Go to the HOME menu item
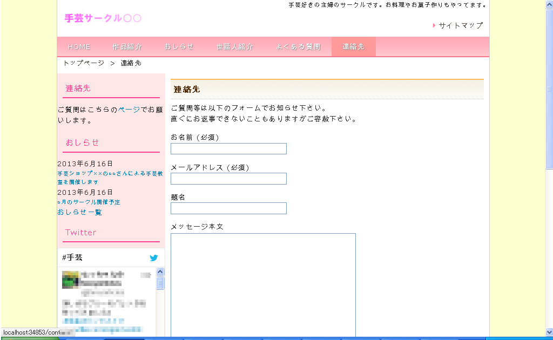The image size is (553, 340). (x=79, y=47)
